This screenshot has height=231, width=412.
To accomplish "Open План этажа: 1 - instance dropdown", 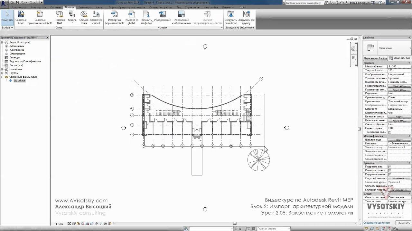I will tap(375, 58).
